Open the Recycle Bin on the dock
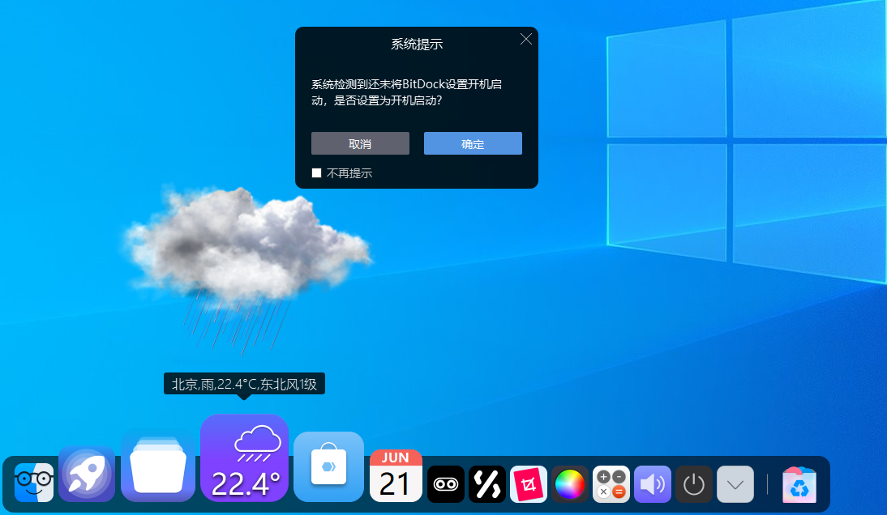The image size is (887, 515). [799, 483]
